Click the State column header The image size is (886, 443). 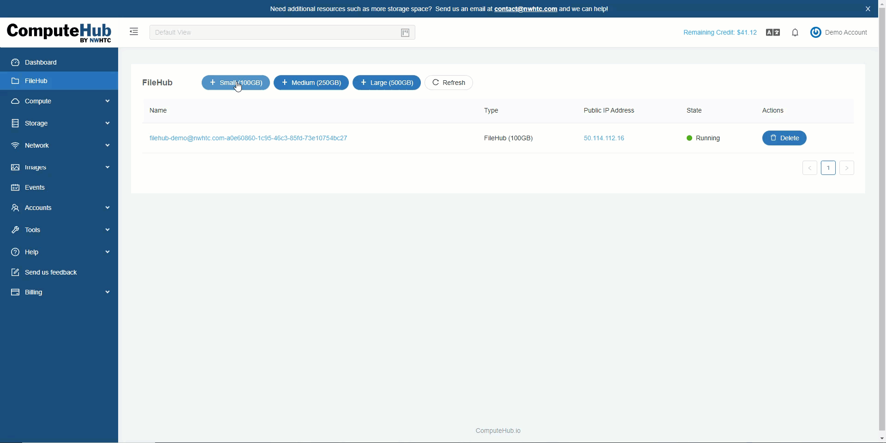point(694,110)
